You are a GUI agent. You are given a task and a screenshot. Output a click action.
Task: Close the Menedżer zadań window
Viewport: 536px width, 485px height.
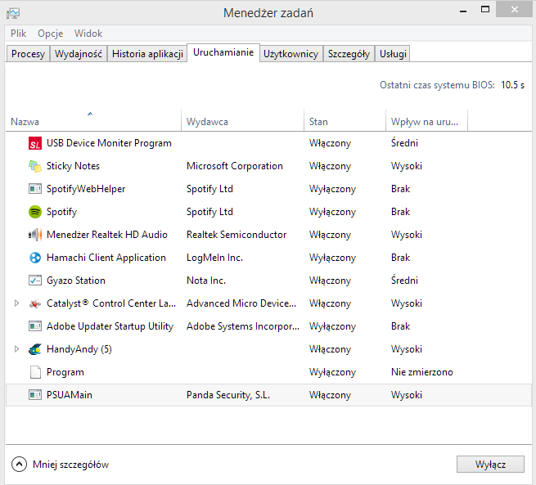(514, 9)
